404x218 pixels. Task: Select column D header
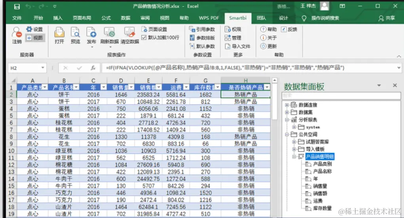pyautogui.click(x=121, y=81)
